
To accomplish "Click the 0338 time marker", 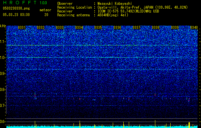I will (x=156, y=28).
